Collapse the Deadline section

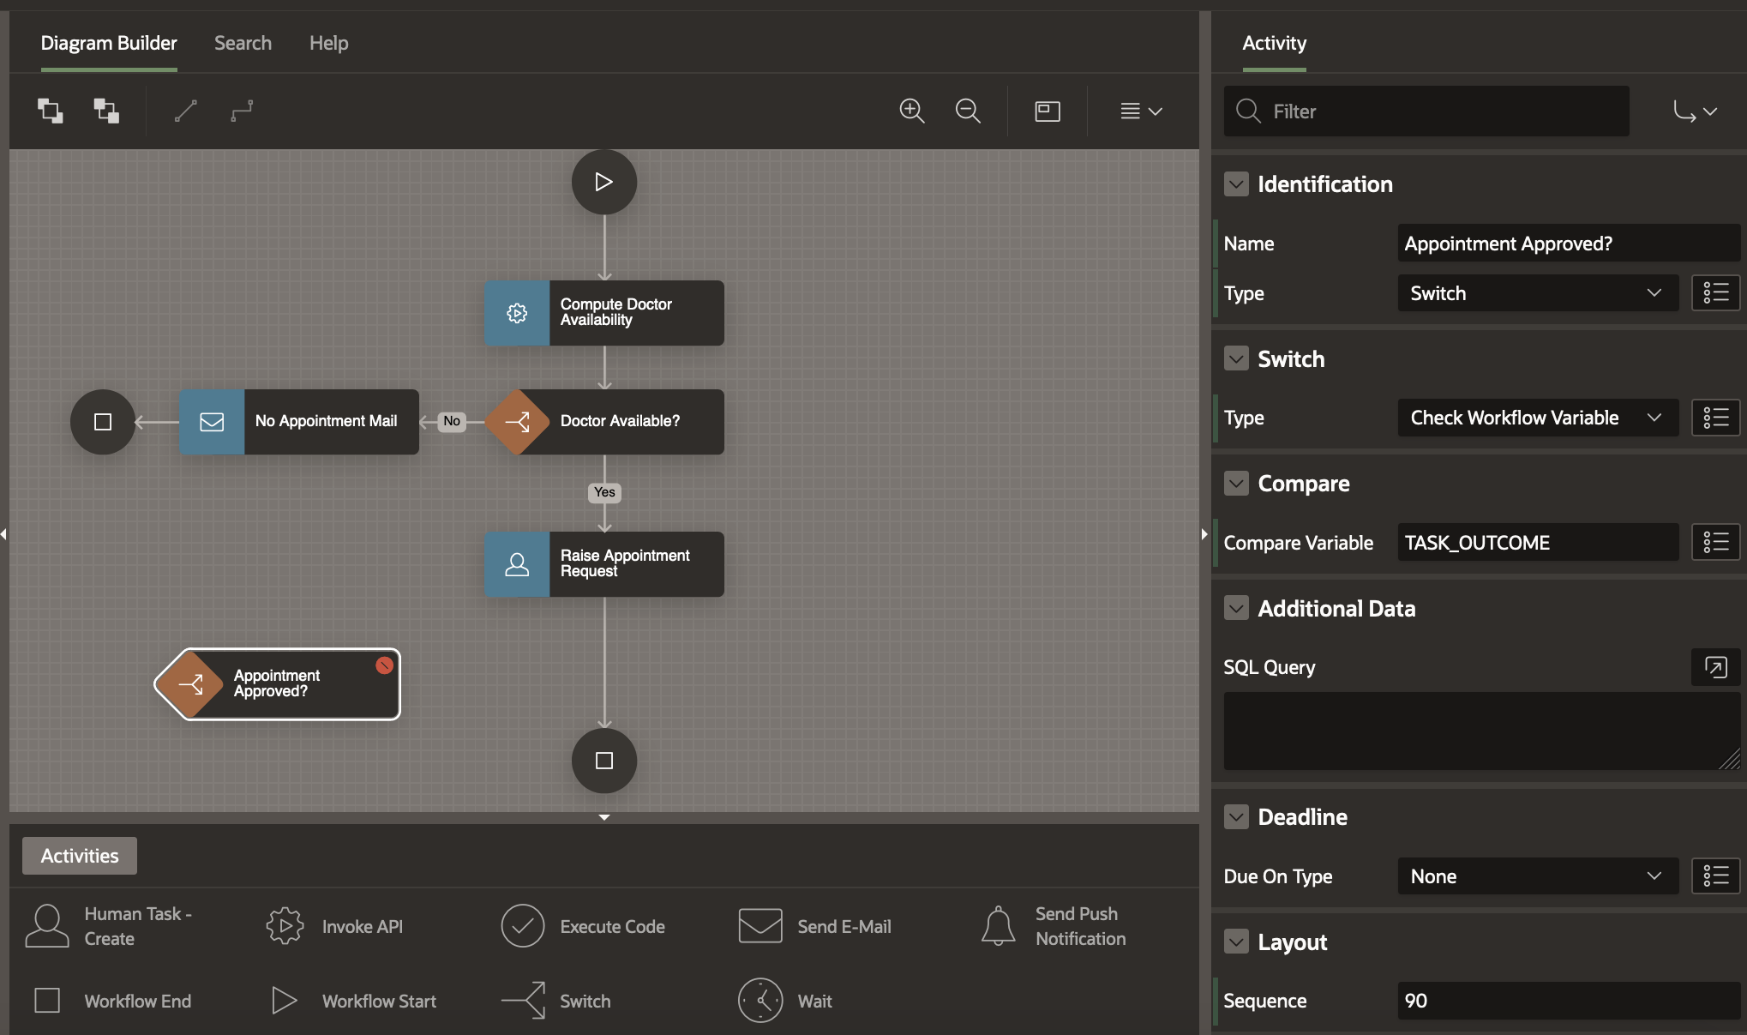click(x=1236, y=817)
